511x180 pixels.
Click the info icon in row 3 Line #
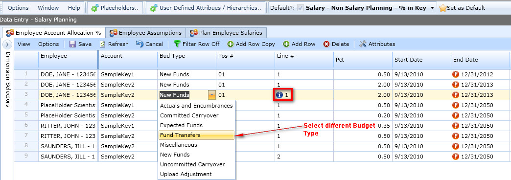coord(279,95)
